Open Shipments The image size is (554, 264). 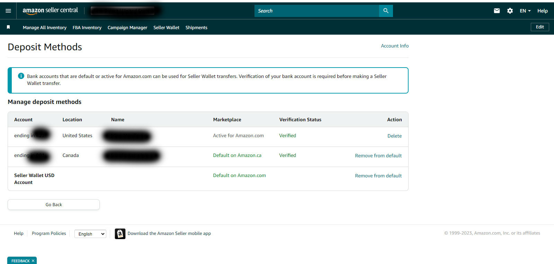point(196,27)
